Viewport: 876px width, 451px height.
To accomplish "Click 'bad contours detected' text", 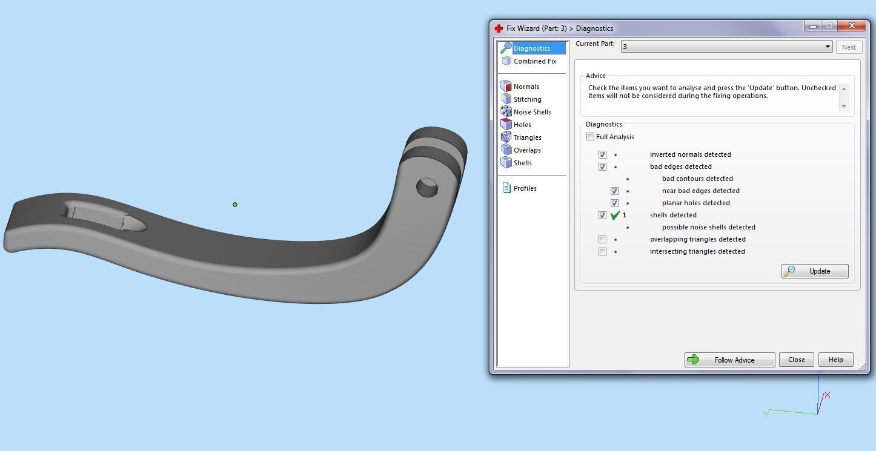I will click(697, 179).
